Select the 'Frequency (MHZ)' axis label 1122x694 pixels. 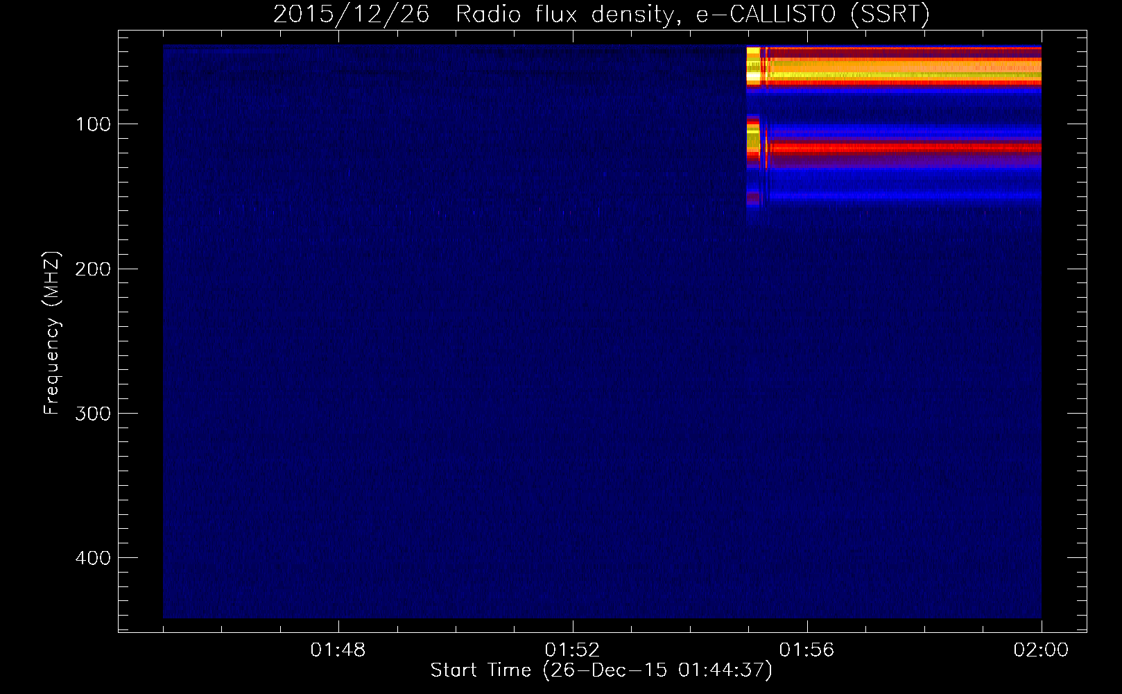point(52,332)
